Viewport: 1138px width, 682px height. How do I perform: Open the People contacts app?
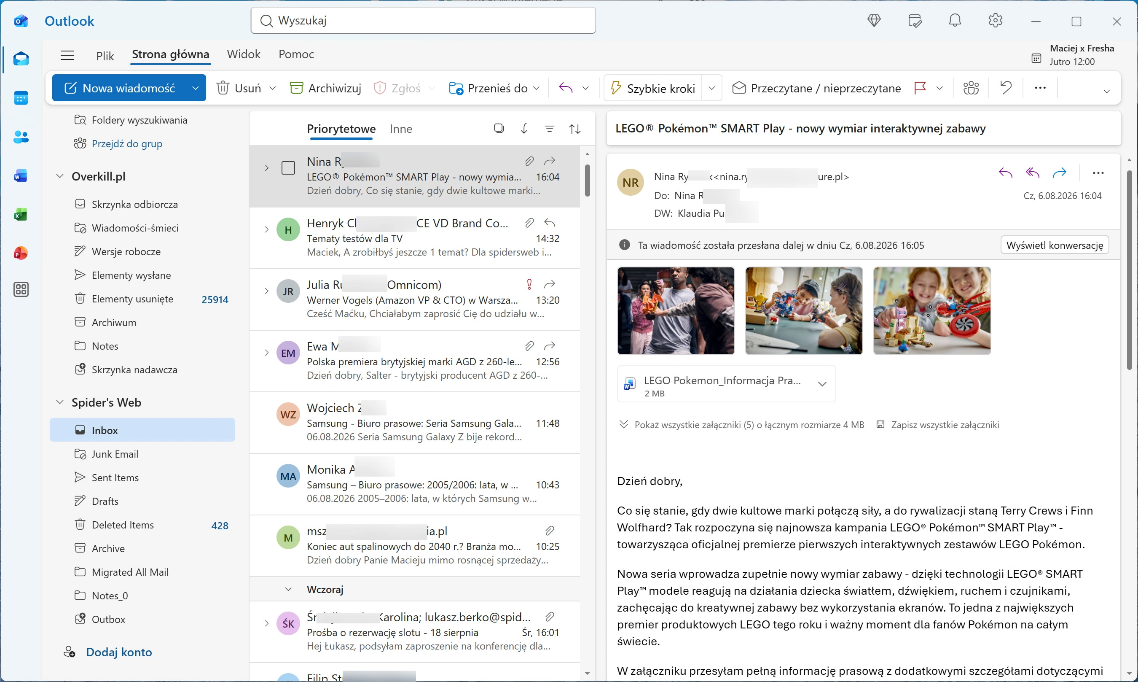[x=21, y=137]
